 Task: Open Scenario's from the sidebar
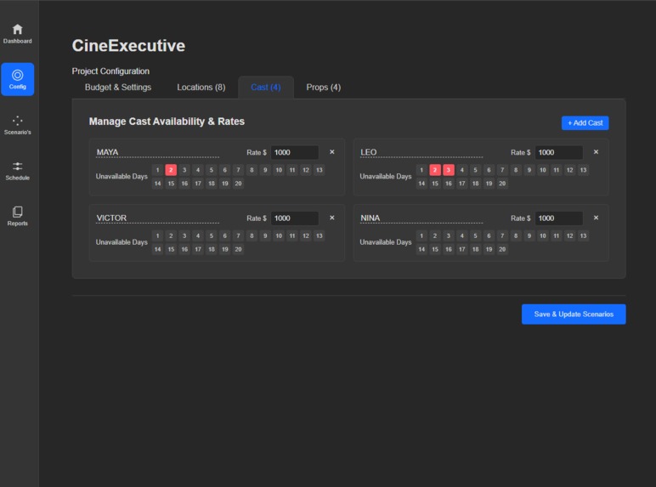coord(17,125)
